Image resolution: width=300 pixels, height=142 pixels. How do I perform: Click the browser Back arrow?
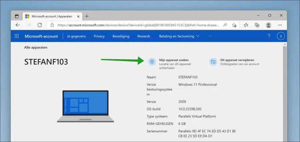[x=18, y=25]
